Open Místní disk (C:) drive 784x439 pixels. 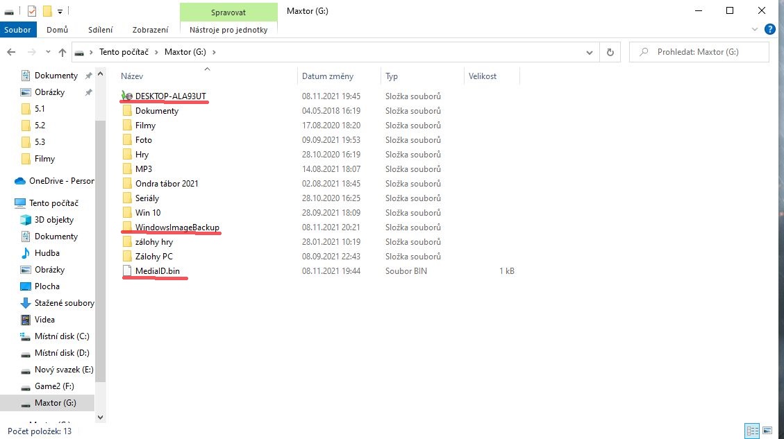62,336
